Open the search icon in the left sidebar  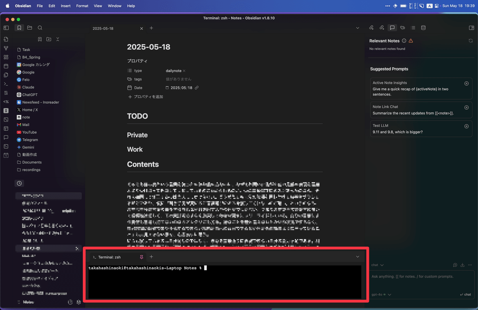(x=40, y=28)
